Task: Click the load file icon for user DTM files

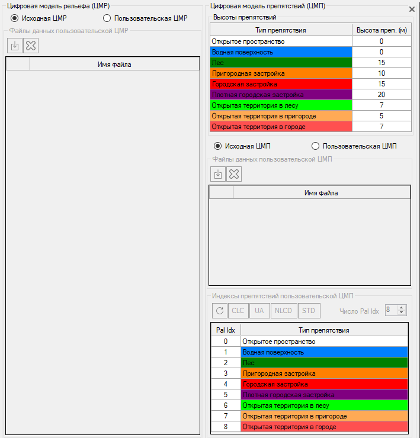Action: pyautogui.click(x=15, y=46)
